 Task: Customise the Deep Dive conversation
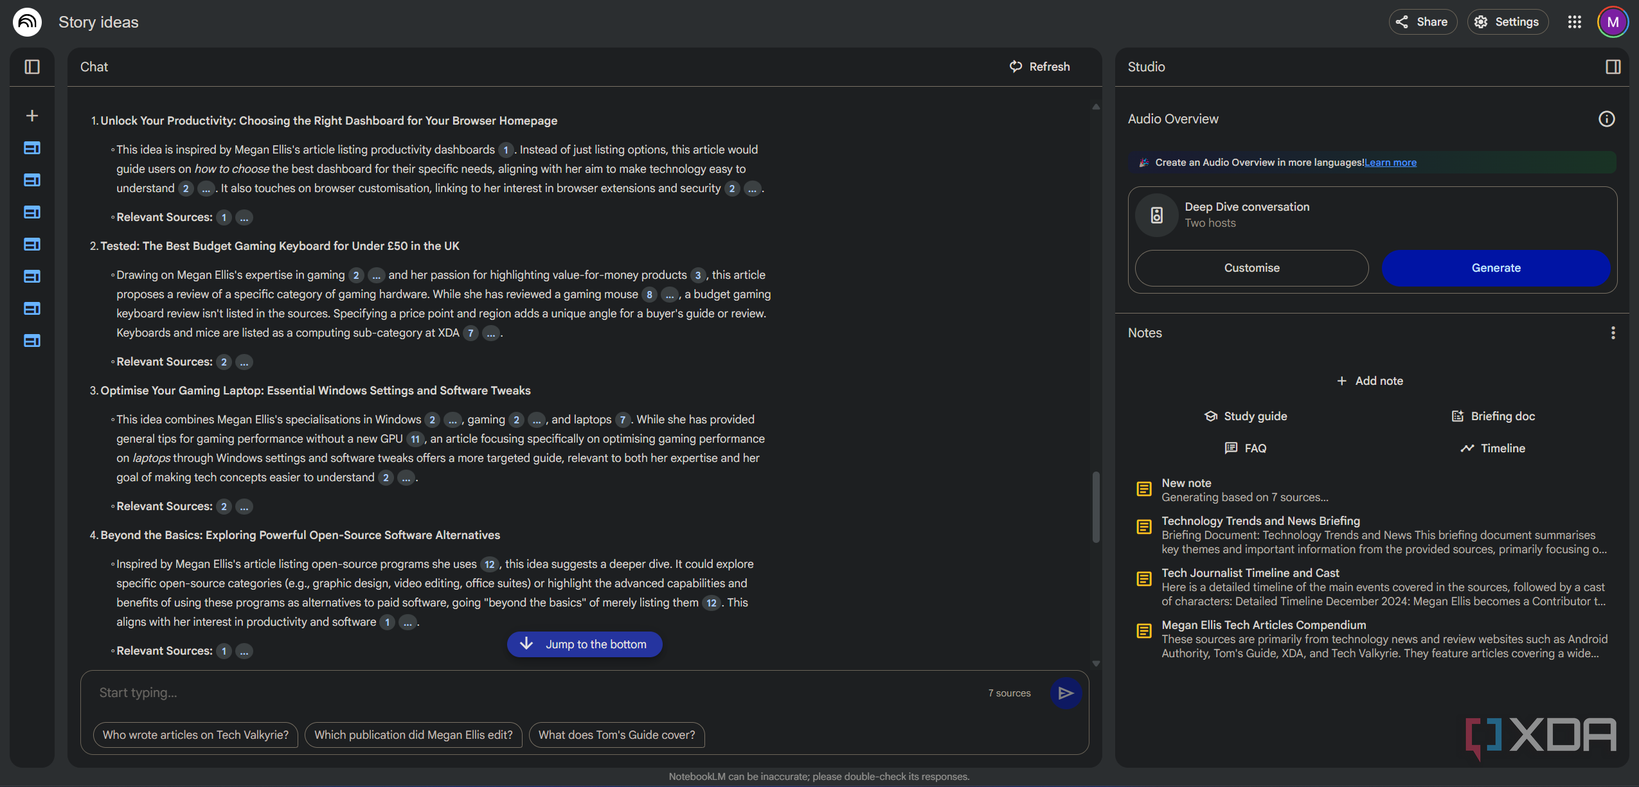click(1251, 268)
